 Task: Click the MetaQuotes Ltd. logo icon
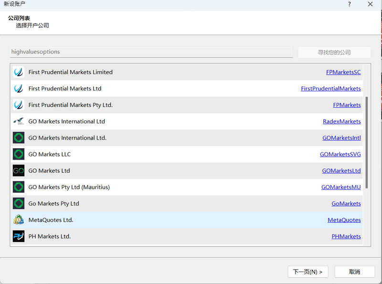tap(19, 220)
